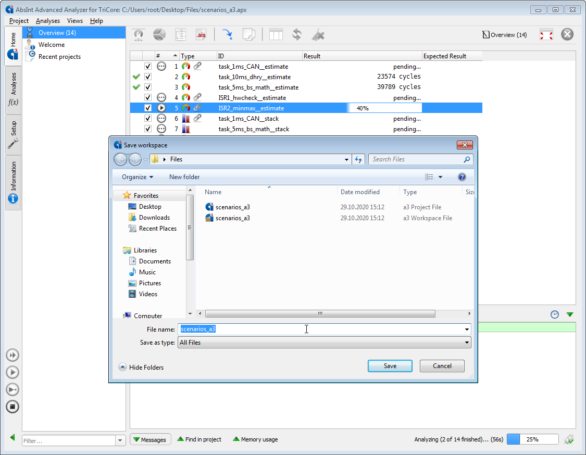Expand the Find in project panel
Viewport: 586px width, 455px height.
click(199, 439)
